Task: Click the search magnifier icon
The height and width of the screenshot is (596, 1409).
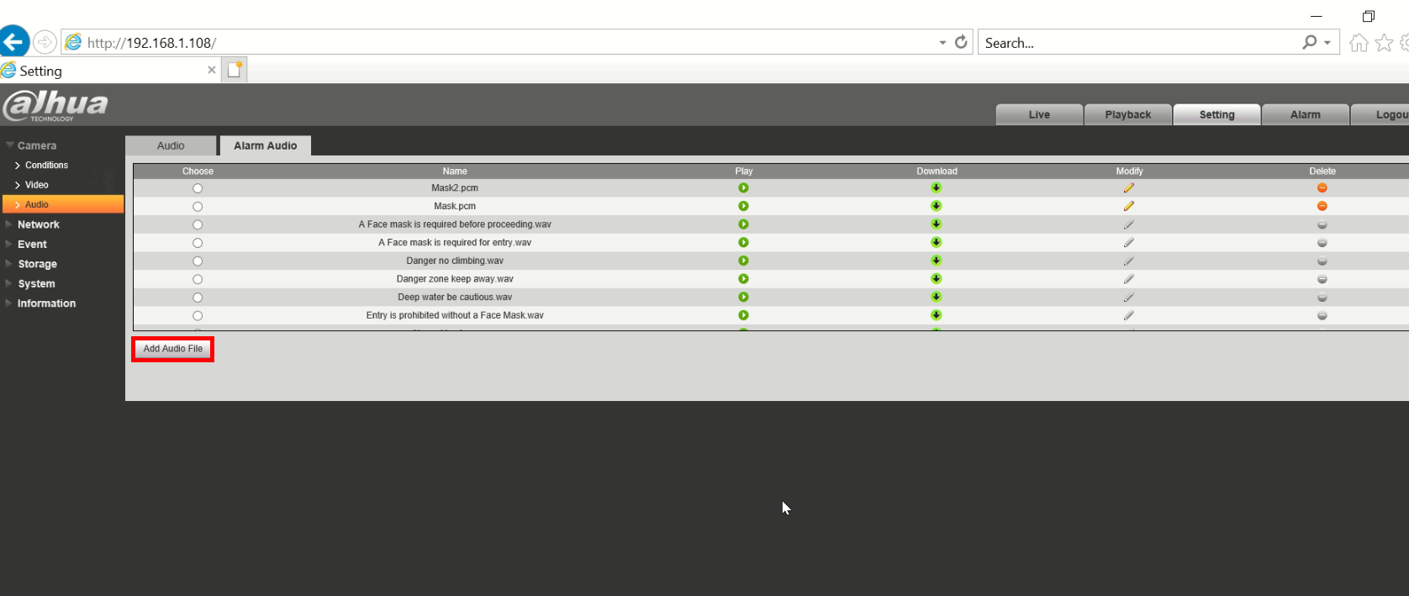Action: (x=1309, y=42)
